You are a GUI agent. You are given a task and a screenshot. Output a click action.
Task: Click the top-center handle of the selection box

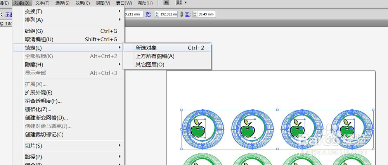pyautogui.click(x=277, y=110)
